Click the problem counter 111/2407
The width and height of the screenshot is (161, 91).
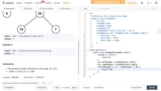click(66, 87)
